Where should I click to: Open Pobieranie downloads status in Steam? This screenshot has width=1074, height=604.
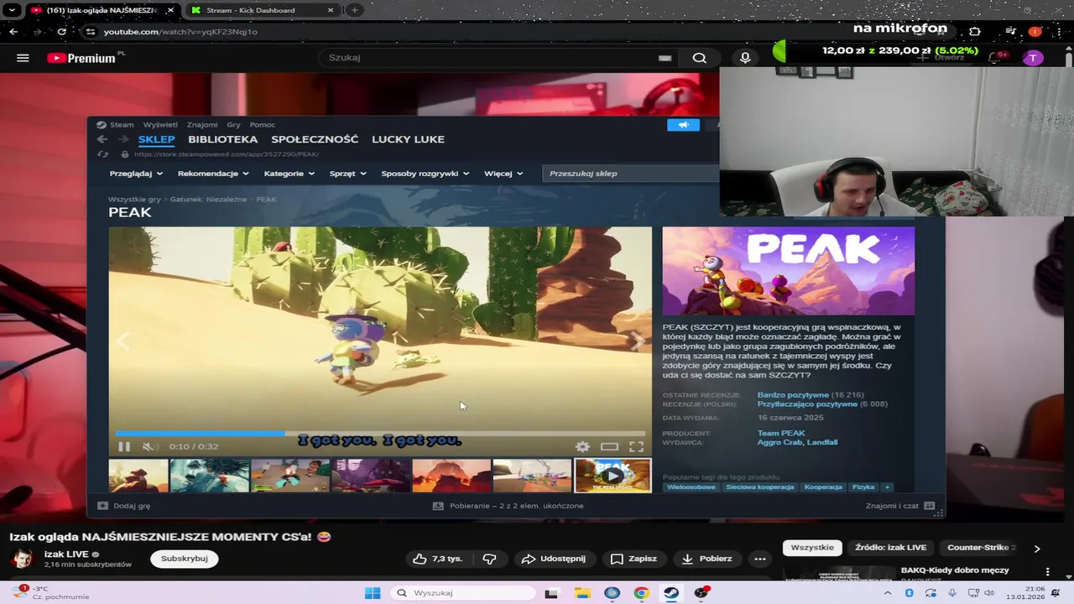tap(508, 506)
